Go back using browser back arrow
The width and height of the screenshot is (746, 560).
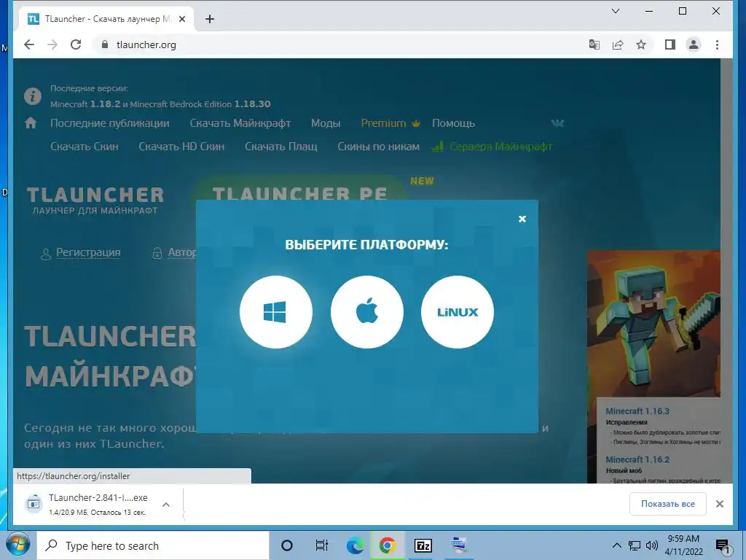29,44
